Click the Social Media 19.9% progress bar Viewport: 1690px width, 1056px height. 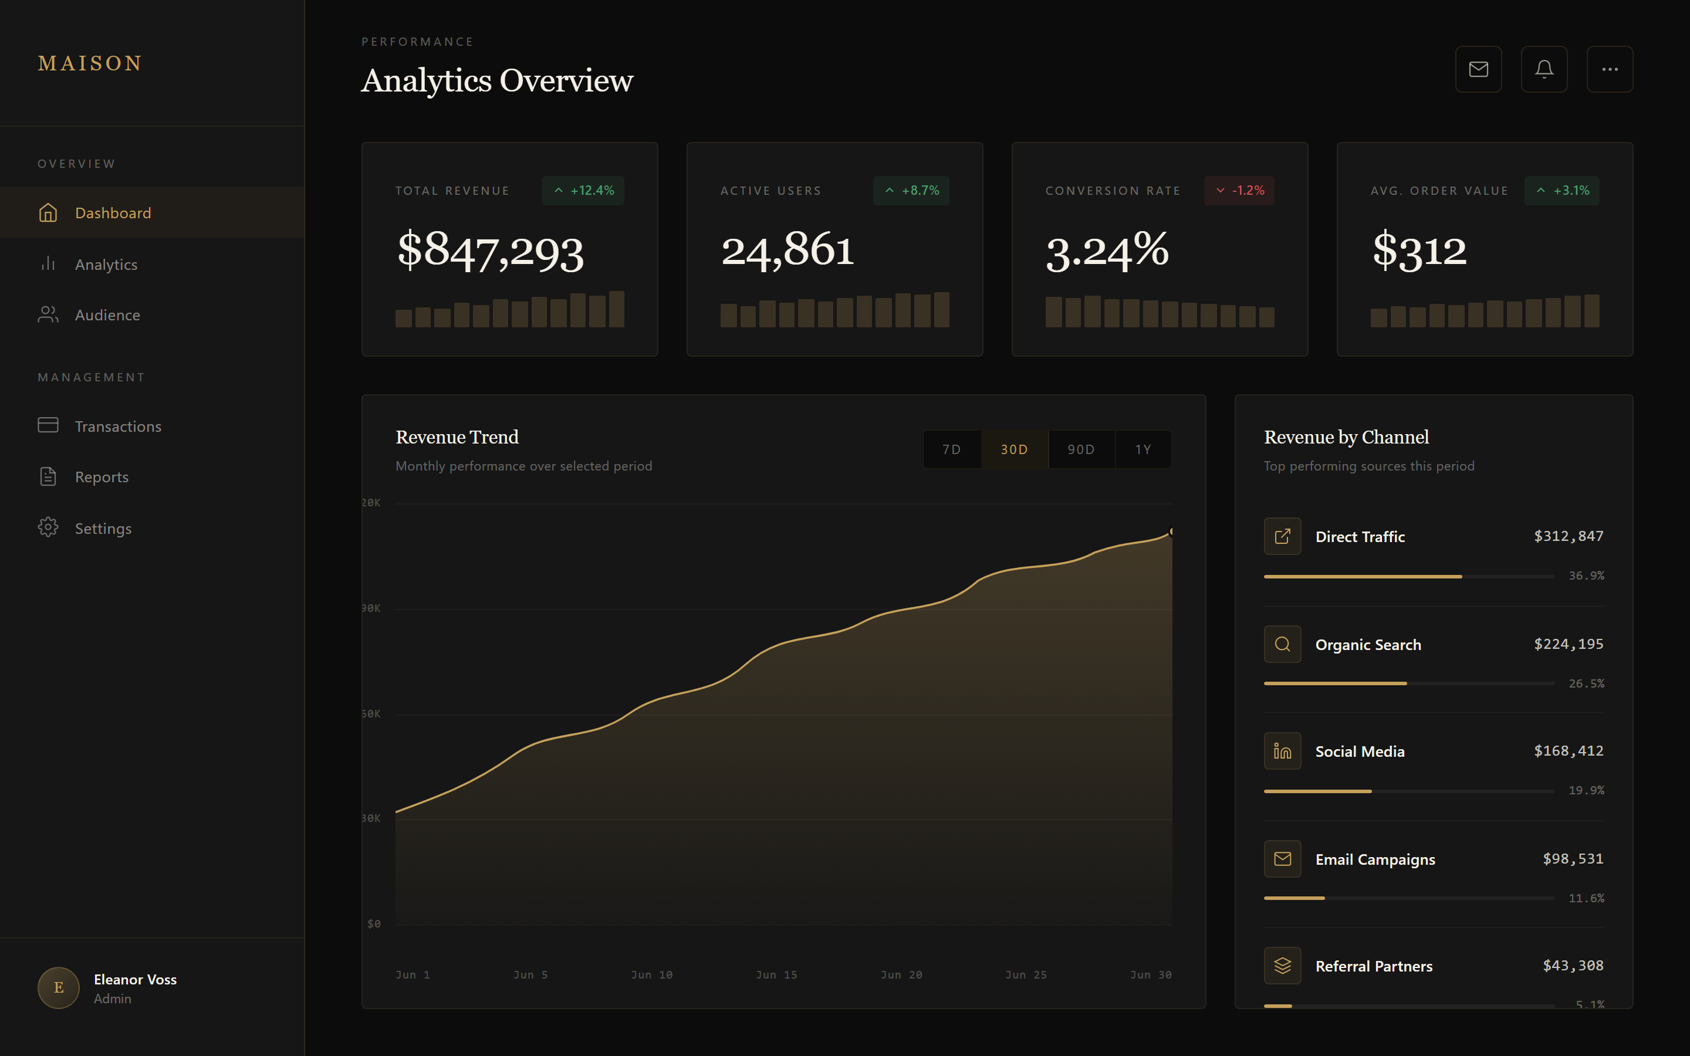pyautogui.click(x=1408, y=791)
